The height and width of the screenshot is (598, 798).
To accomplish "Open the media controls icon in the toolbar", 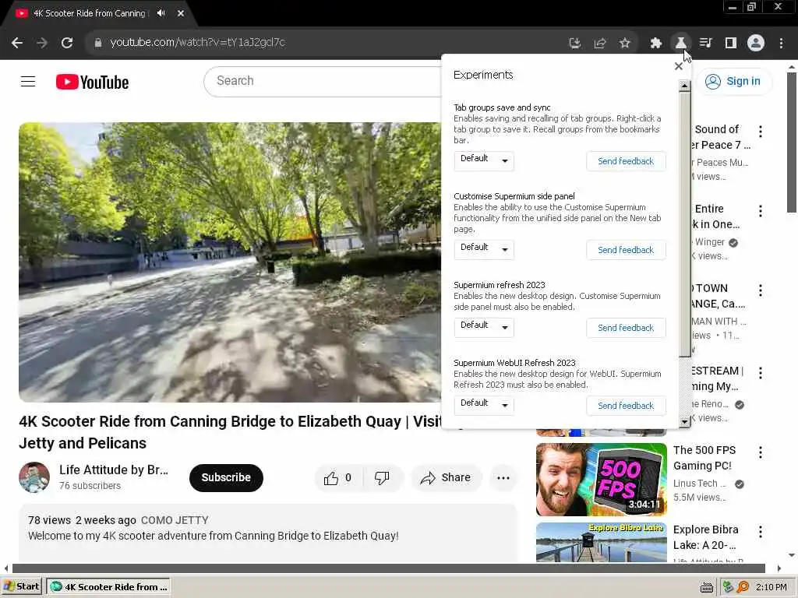I will click(705, 44).
